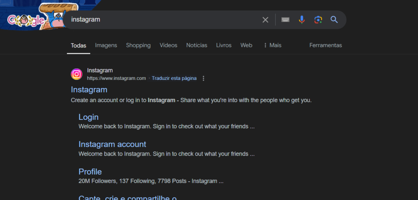
Task: Open the partially visible Capte, crie e compartilhe link
Action: click(x=127, y=198)
